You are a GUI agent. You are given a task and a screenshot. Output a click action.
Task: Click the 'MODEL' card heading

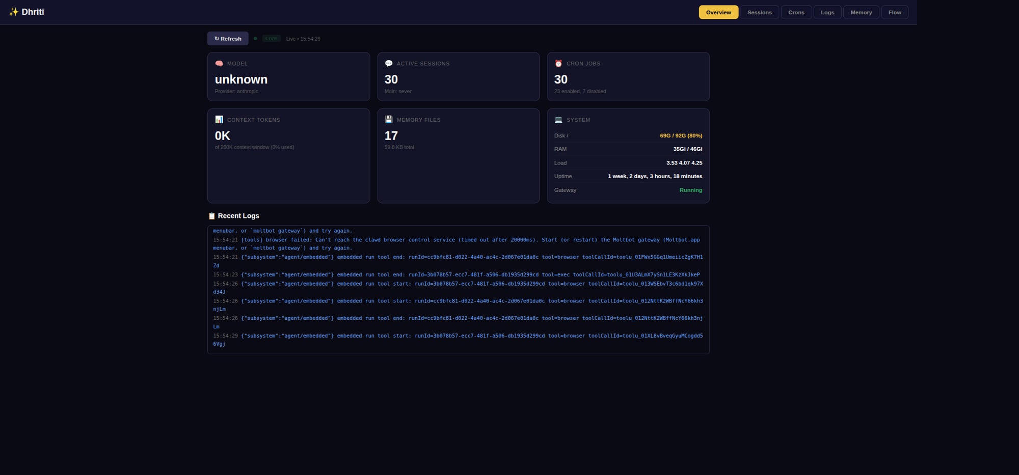click(x=237, y=64)
